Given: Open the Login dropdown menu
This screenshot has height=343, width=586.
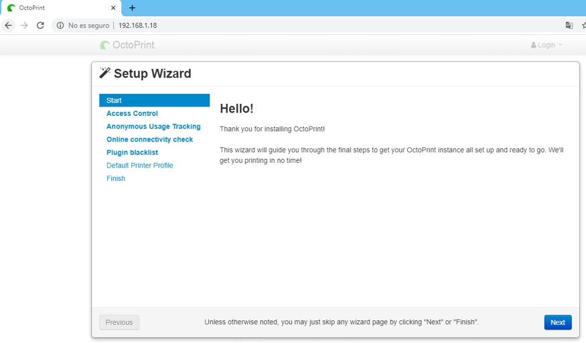Looking at the screenshot, I should (x=546, y=45).
